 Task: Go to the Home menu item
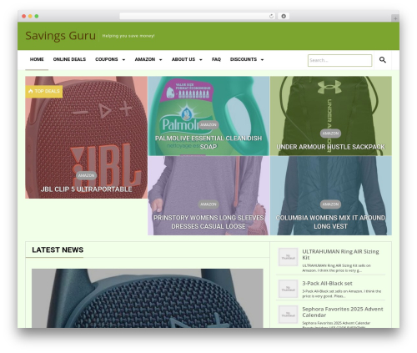pos(37,59)
